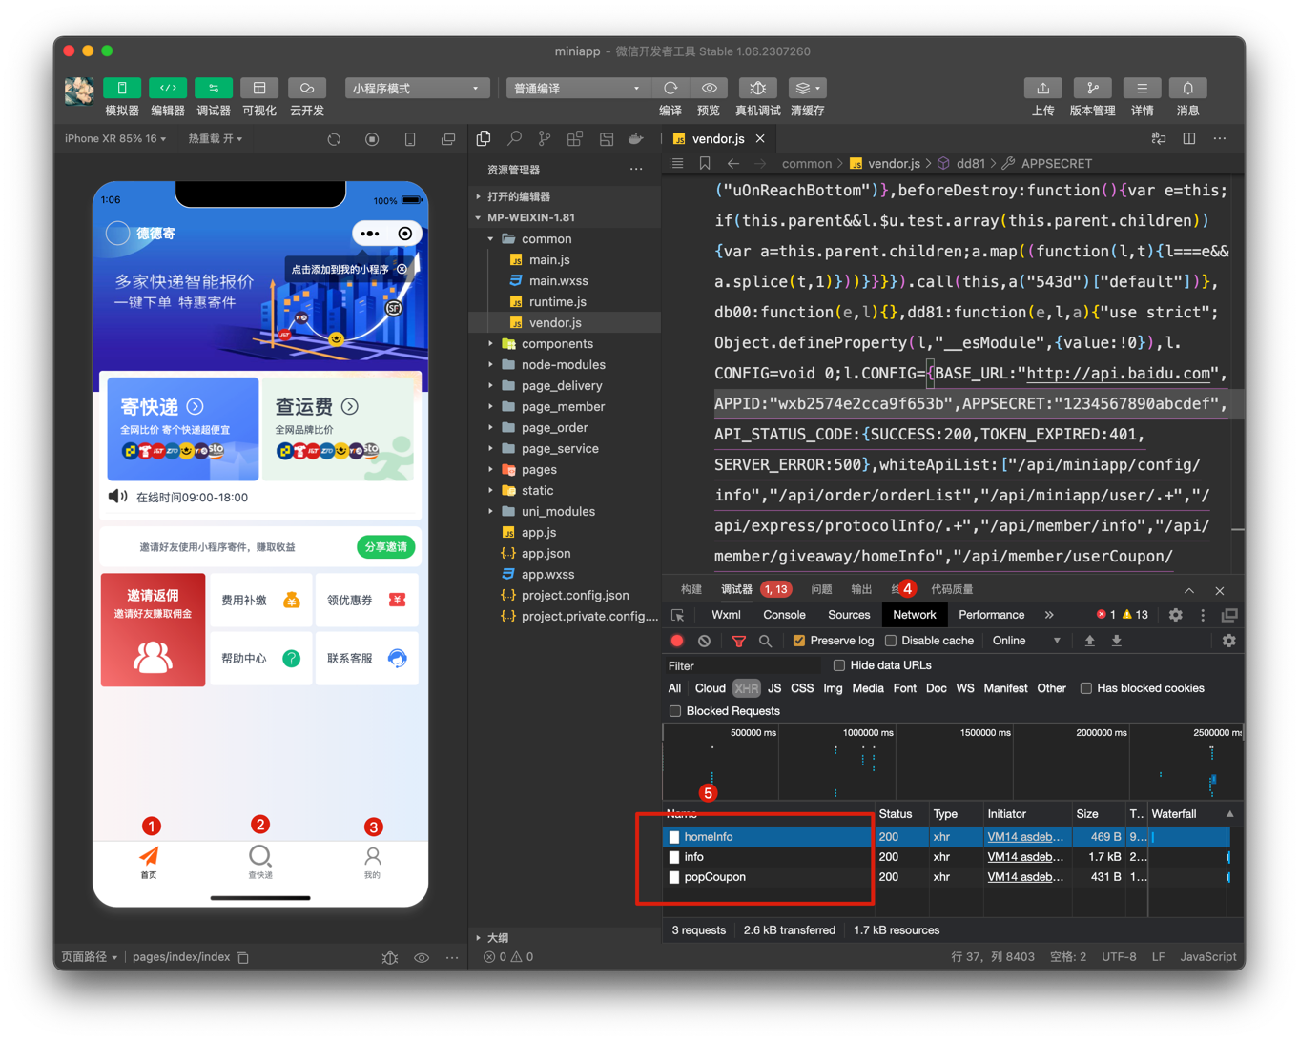Select the XHR request type filter

tap(746, 688)
